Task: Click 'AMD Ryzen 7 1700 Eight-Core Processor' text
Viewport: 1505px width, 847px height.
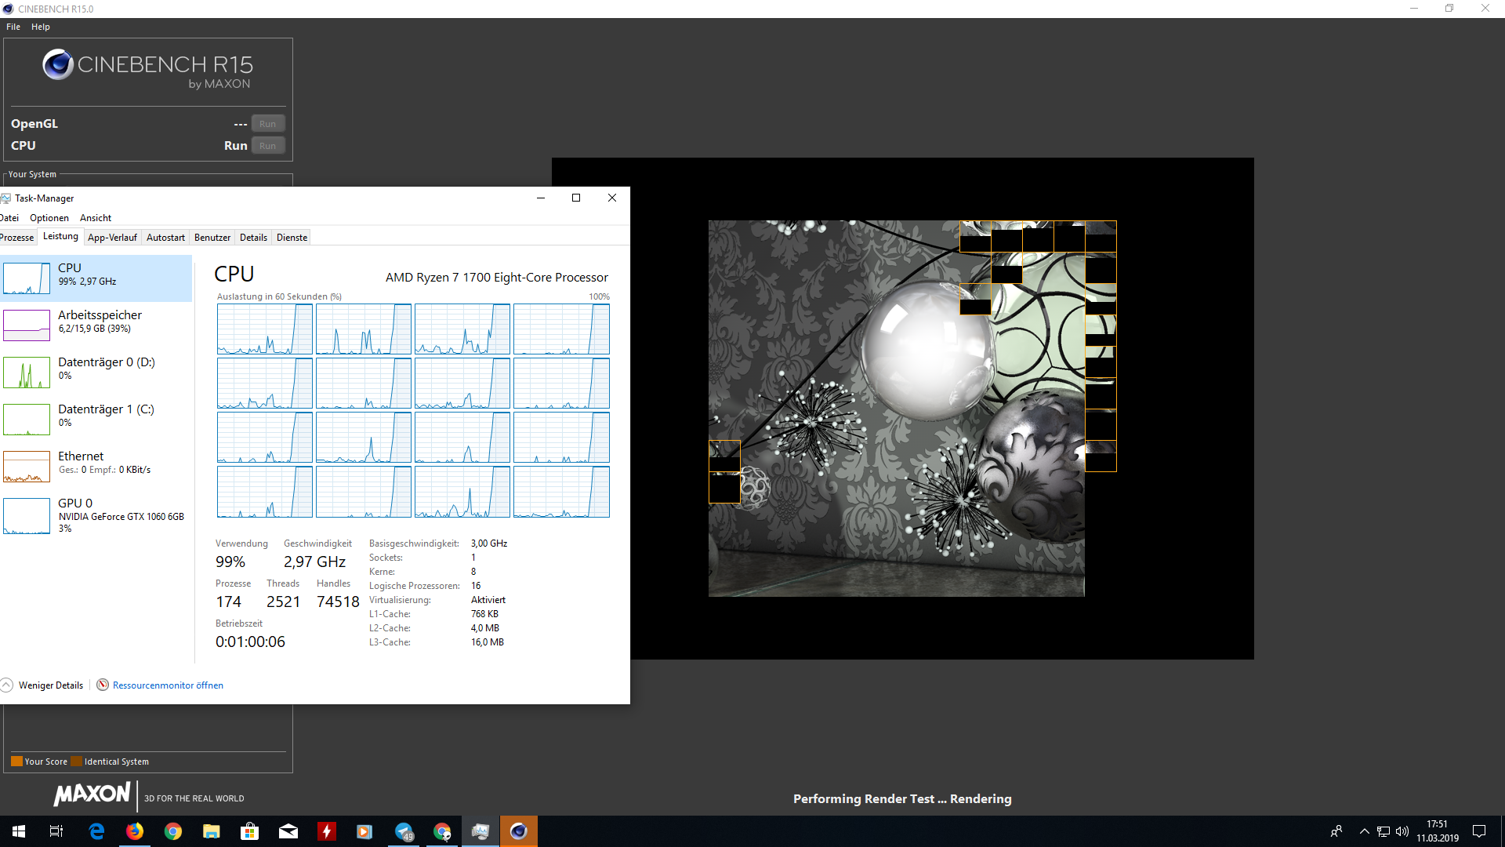Action: 497,278
